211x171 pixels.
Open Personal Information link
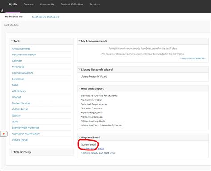coord(24,54)
